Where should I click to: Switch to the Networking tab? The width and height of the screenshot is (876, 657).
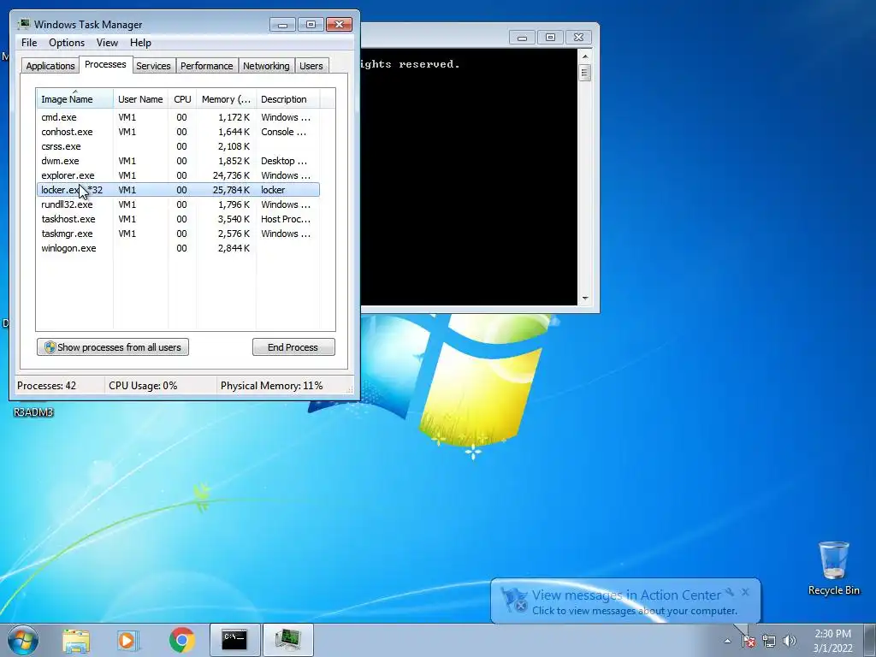point(266,66)
